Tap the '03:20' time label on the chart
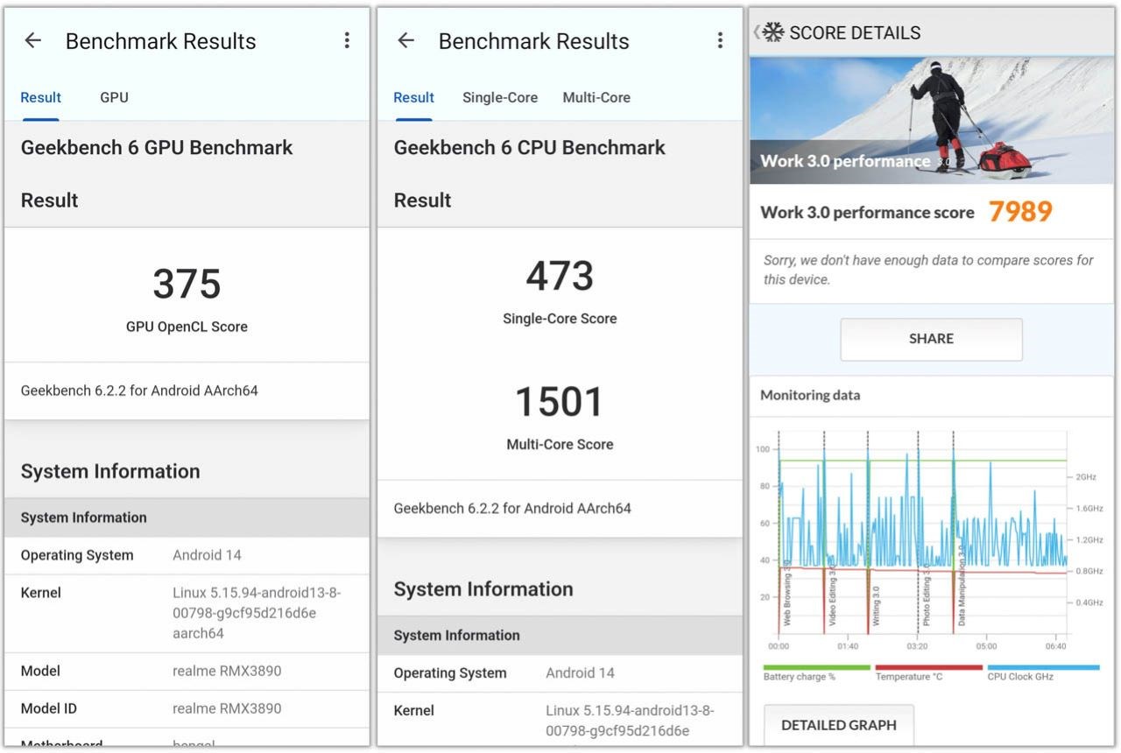The width and height of the screenshot is (1121, 753). [x=917, y=646]
